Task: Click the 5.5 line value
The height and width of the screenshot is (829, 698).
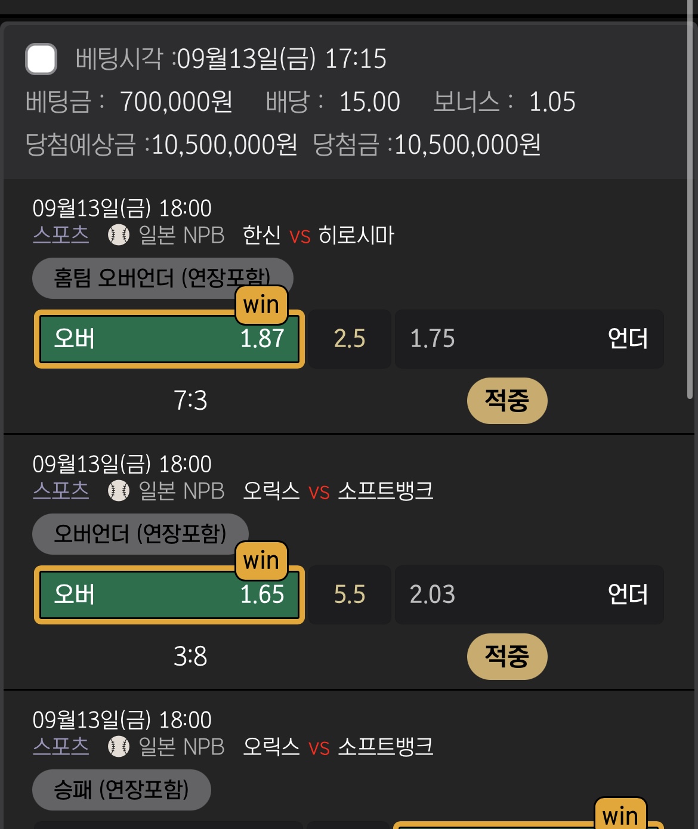Action: point(350,595)
